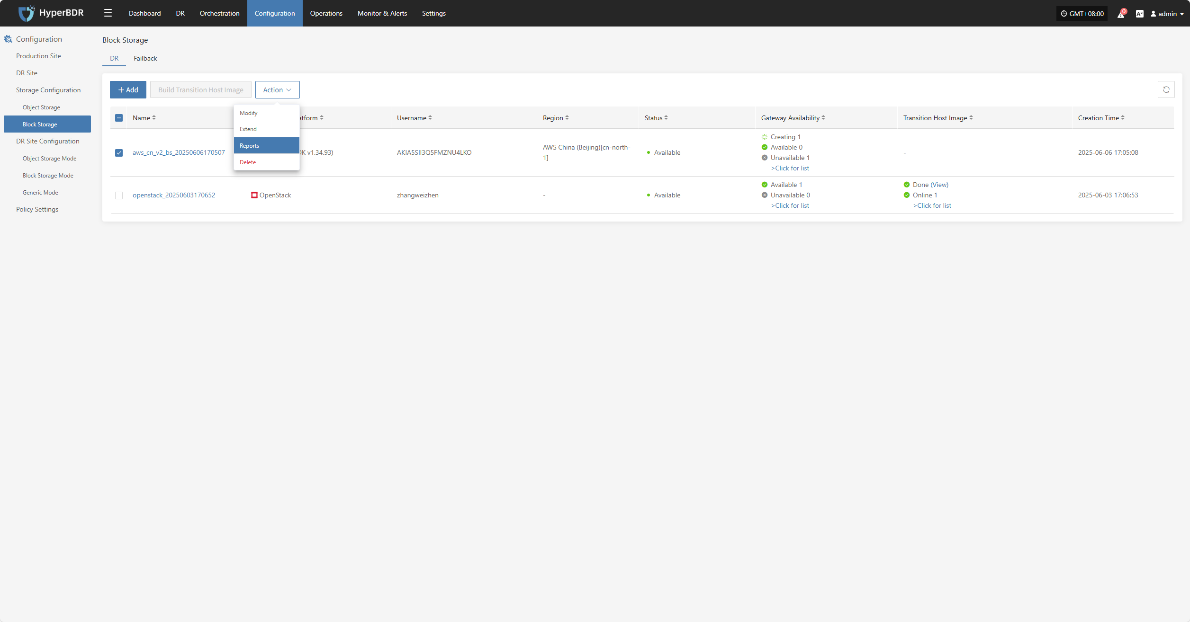Toggle the select-all header checkbox

[x=119, y=118]
